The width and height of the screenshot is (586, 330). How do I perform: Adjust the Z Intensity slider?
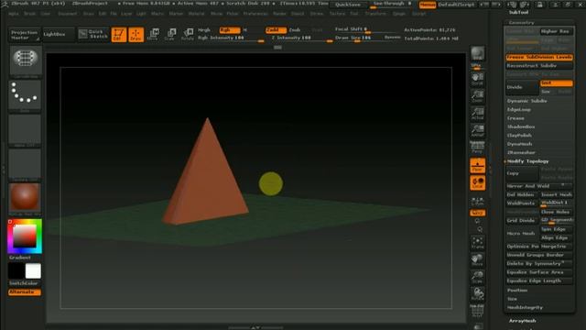(x=302, y=38)
